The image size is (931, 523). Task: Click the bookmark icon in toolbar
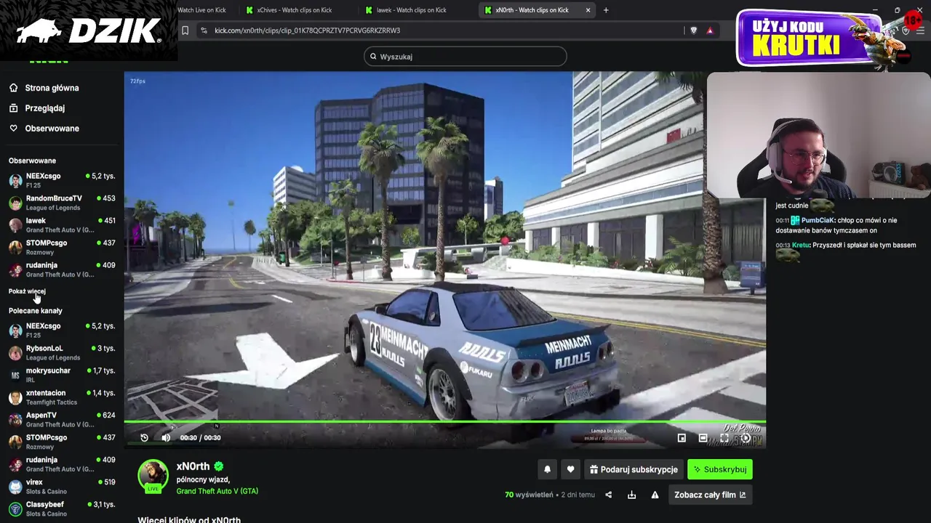point(185,31)
